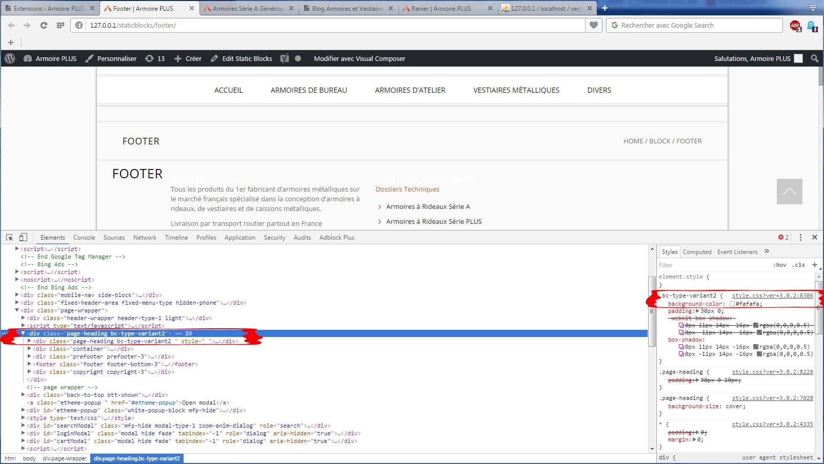Collapse the selected div page-heading bc-type-variant2 node

[x=23, y=333]
